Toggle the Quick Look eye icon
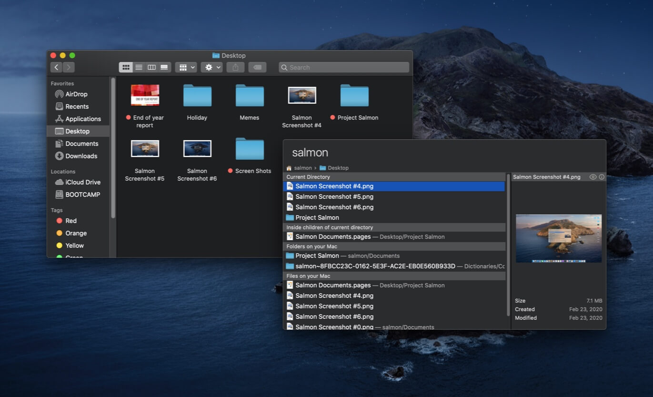The image size is (653, 397). 593,177
